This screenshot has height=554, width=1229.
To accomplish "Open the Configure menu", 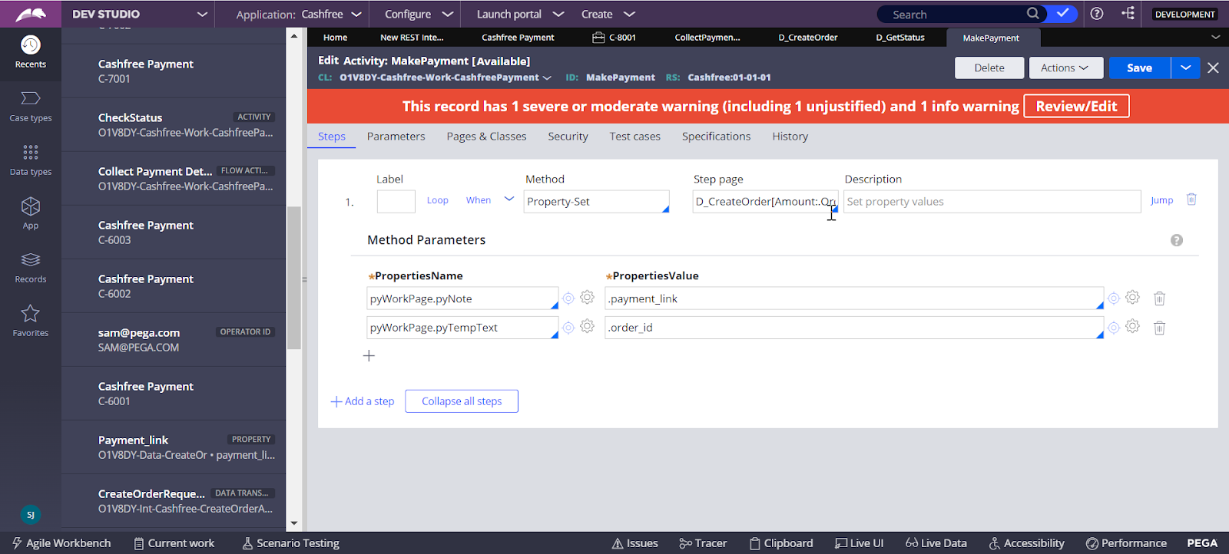I will (419, 14).
